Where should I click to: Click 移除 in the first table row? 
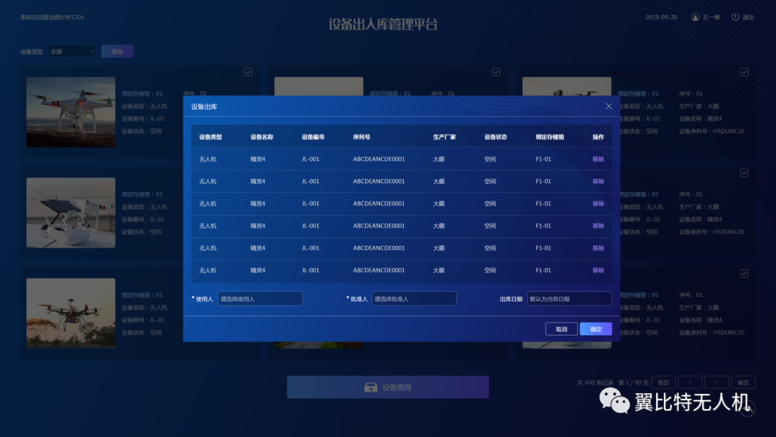(x=598, y=160)
